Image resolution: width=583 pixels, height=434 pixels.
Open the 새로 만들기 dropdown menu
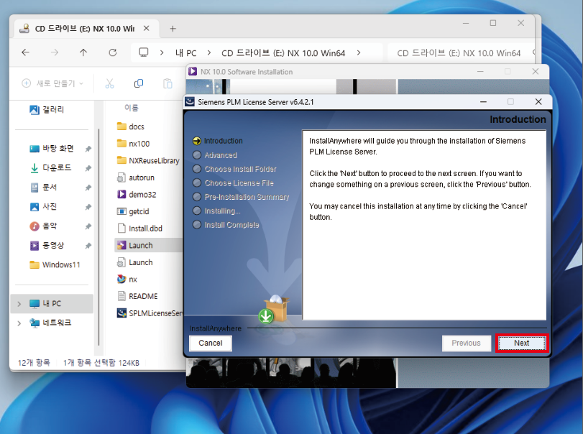(x=52, y=83)
